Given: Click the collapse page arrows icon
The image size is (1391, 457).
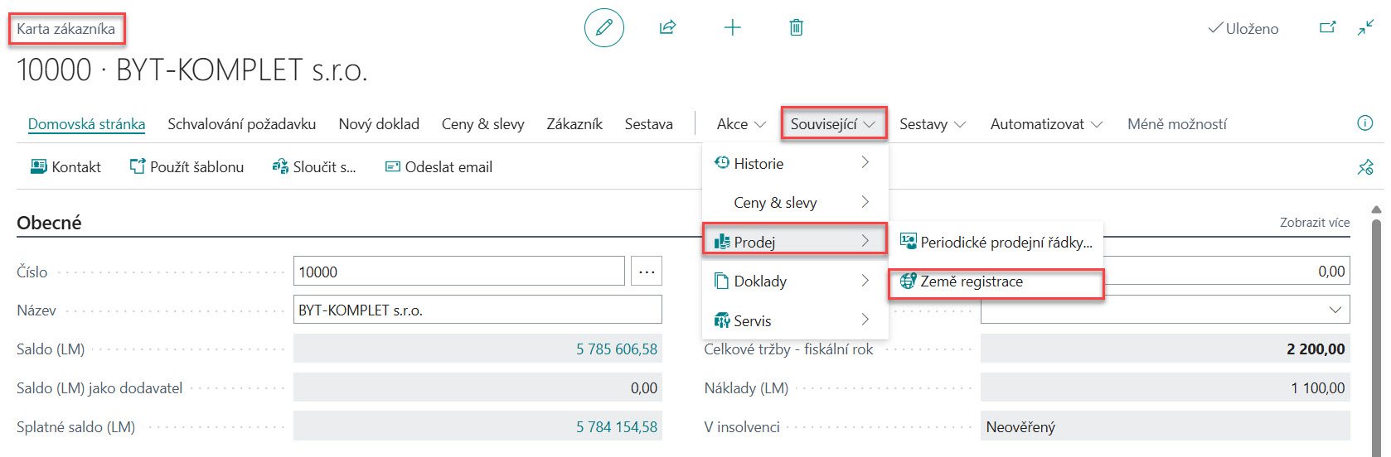Looking at the screenshot, I should coord(1365,27).
